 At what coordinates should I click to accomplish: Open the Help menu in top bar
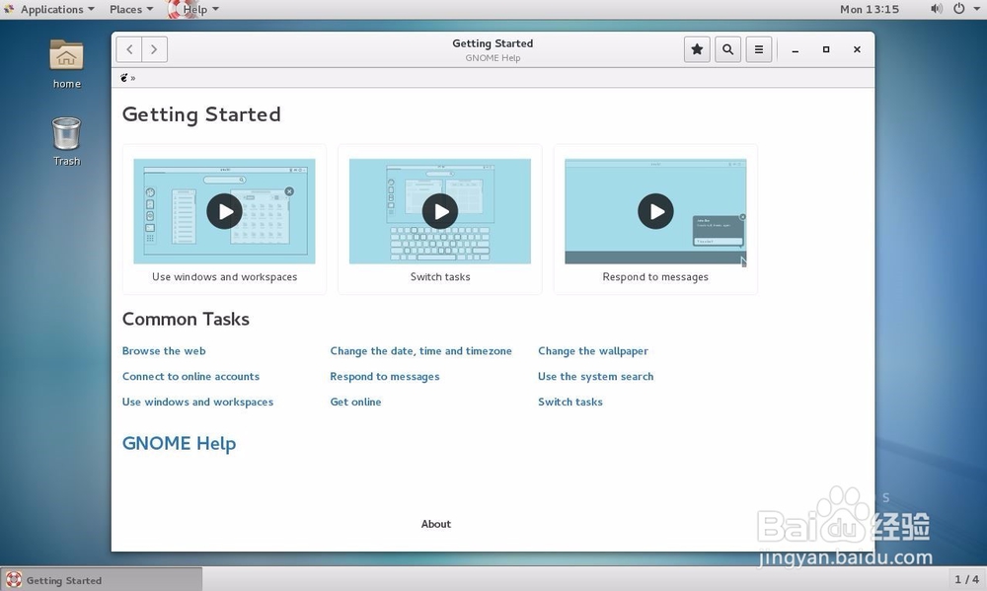click(193, 10)
